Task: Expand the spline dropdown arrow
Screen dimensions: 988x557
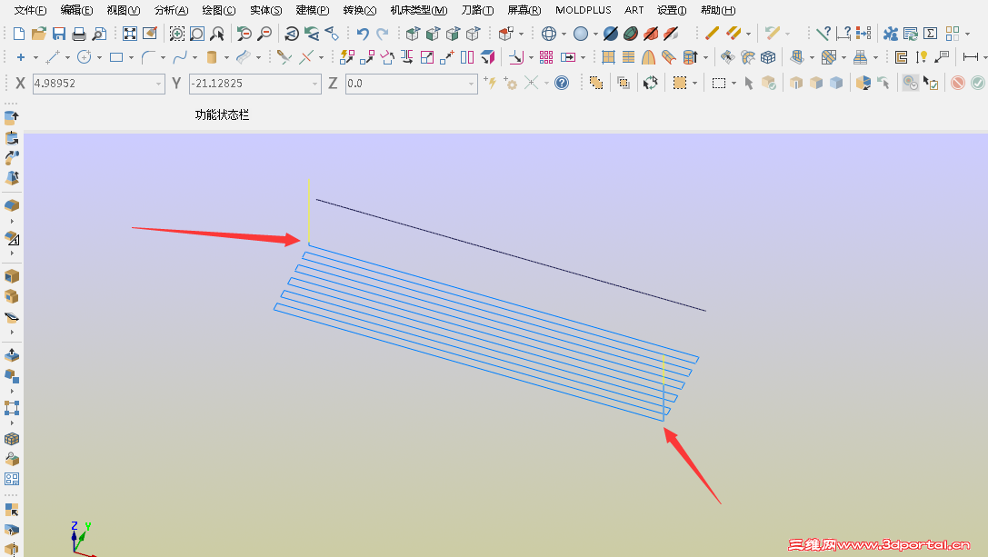Action: tap(195, 57)
